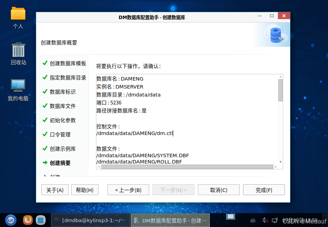The image size is (328, 227).
Task: Click the summary scroll right arrow
Action: [276, 167]
